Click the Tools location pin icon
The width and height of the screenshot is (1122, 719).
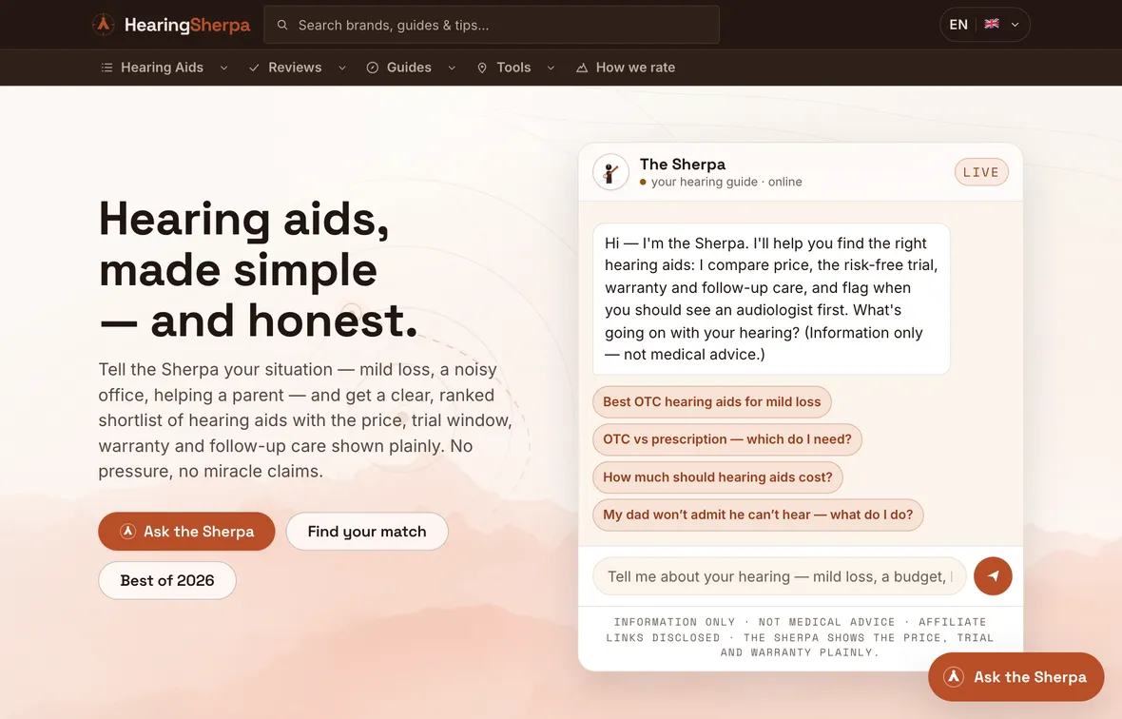[x=482, y=68]
